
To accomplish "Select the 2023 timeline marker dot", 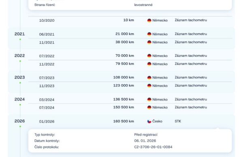I will pyautogui.click(x=20, y=83).
